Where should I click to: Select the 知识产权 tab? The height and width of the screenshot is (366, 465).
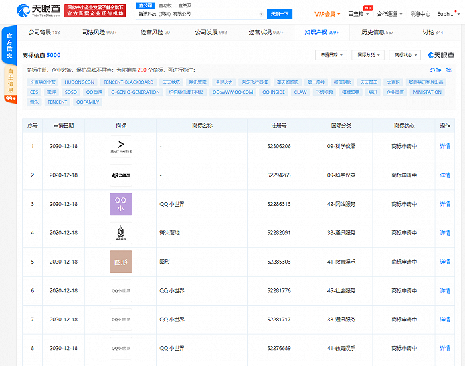(x=322, y=32)
